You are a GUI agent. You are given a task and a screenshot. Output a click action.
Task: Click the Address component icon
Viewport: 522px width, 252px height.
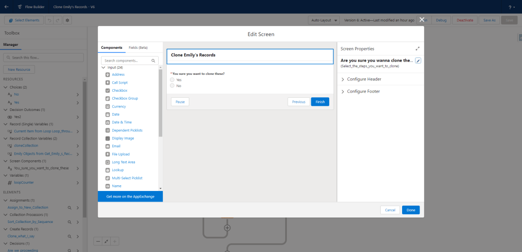click(x=107, y=74)
